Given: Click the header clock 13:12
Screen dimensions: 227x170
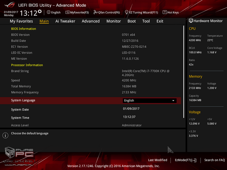Looking at the screenshot, I should 28,13.
